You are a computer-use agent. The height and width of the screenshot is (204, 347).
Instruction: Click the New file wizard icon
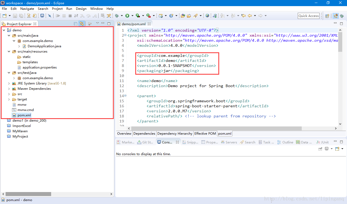click(4, 16)
